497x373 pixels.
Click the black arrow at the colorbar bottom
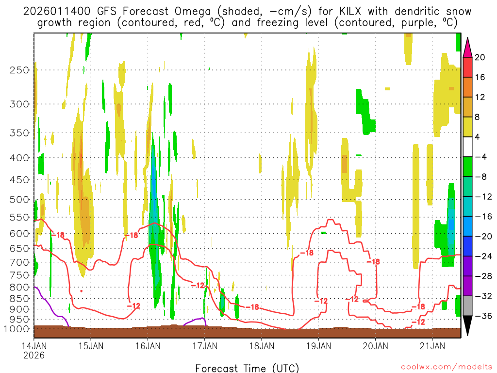pos(467,326)
